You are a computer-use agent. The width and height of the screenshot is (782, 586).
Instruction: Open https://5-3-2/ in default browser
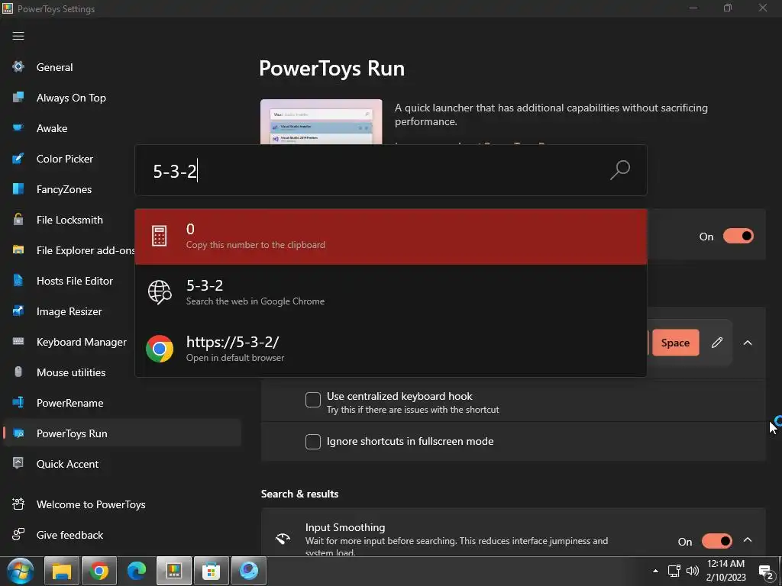[391, 348]
